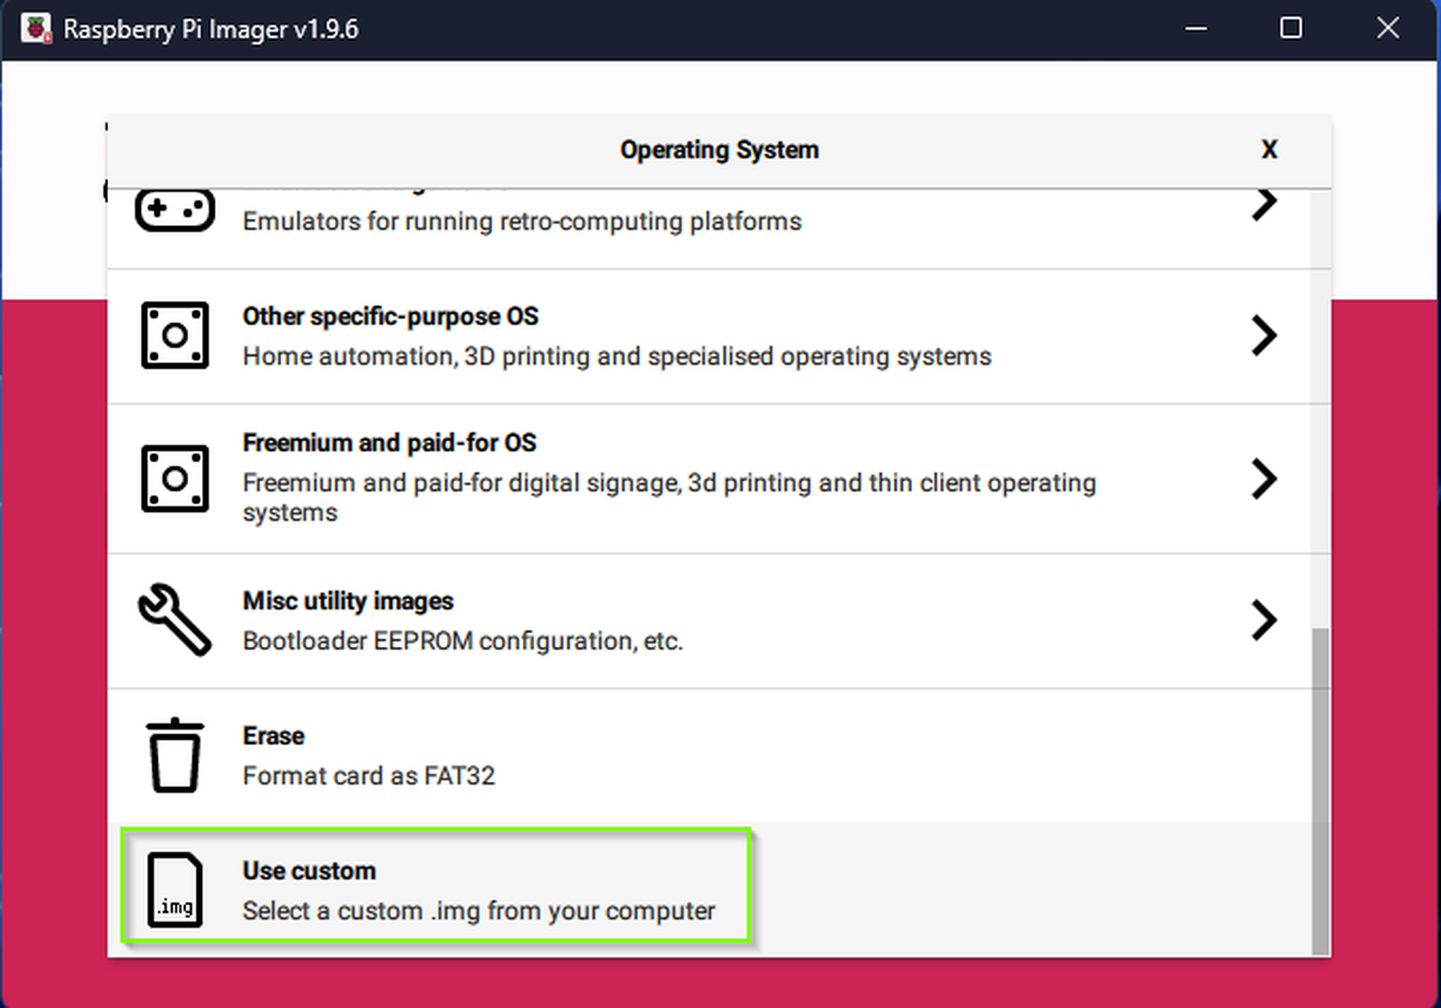1441x1008 pixels.
Task: Select the Misc utility images title
Action: tap(348, 601)
